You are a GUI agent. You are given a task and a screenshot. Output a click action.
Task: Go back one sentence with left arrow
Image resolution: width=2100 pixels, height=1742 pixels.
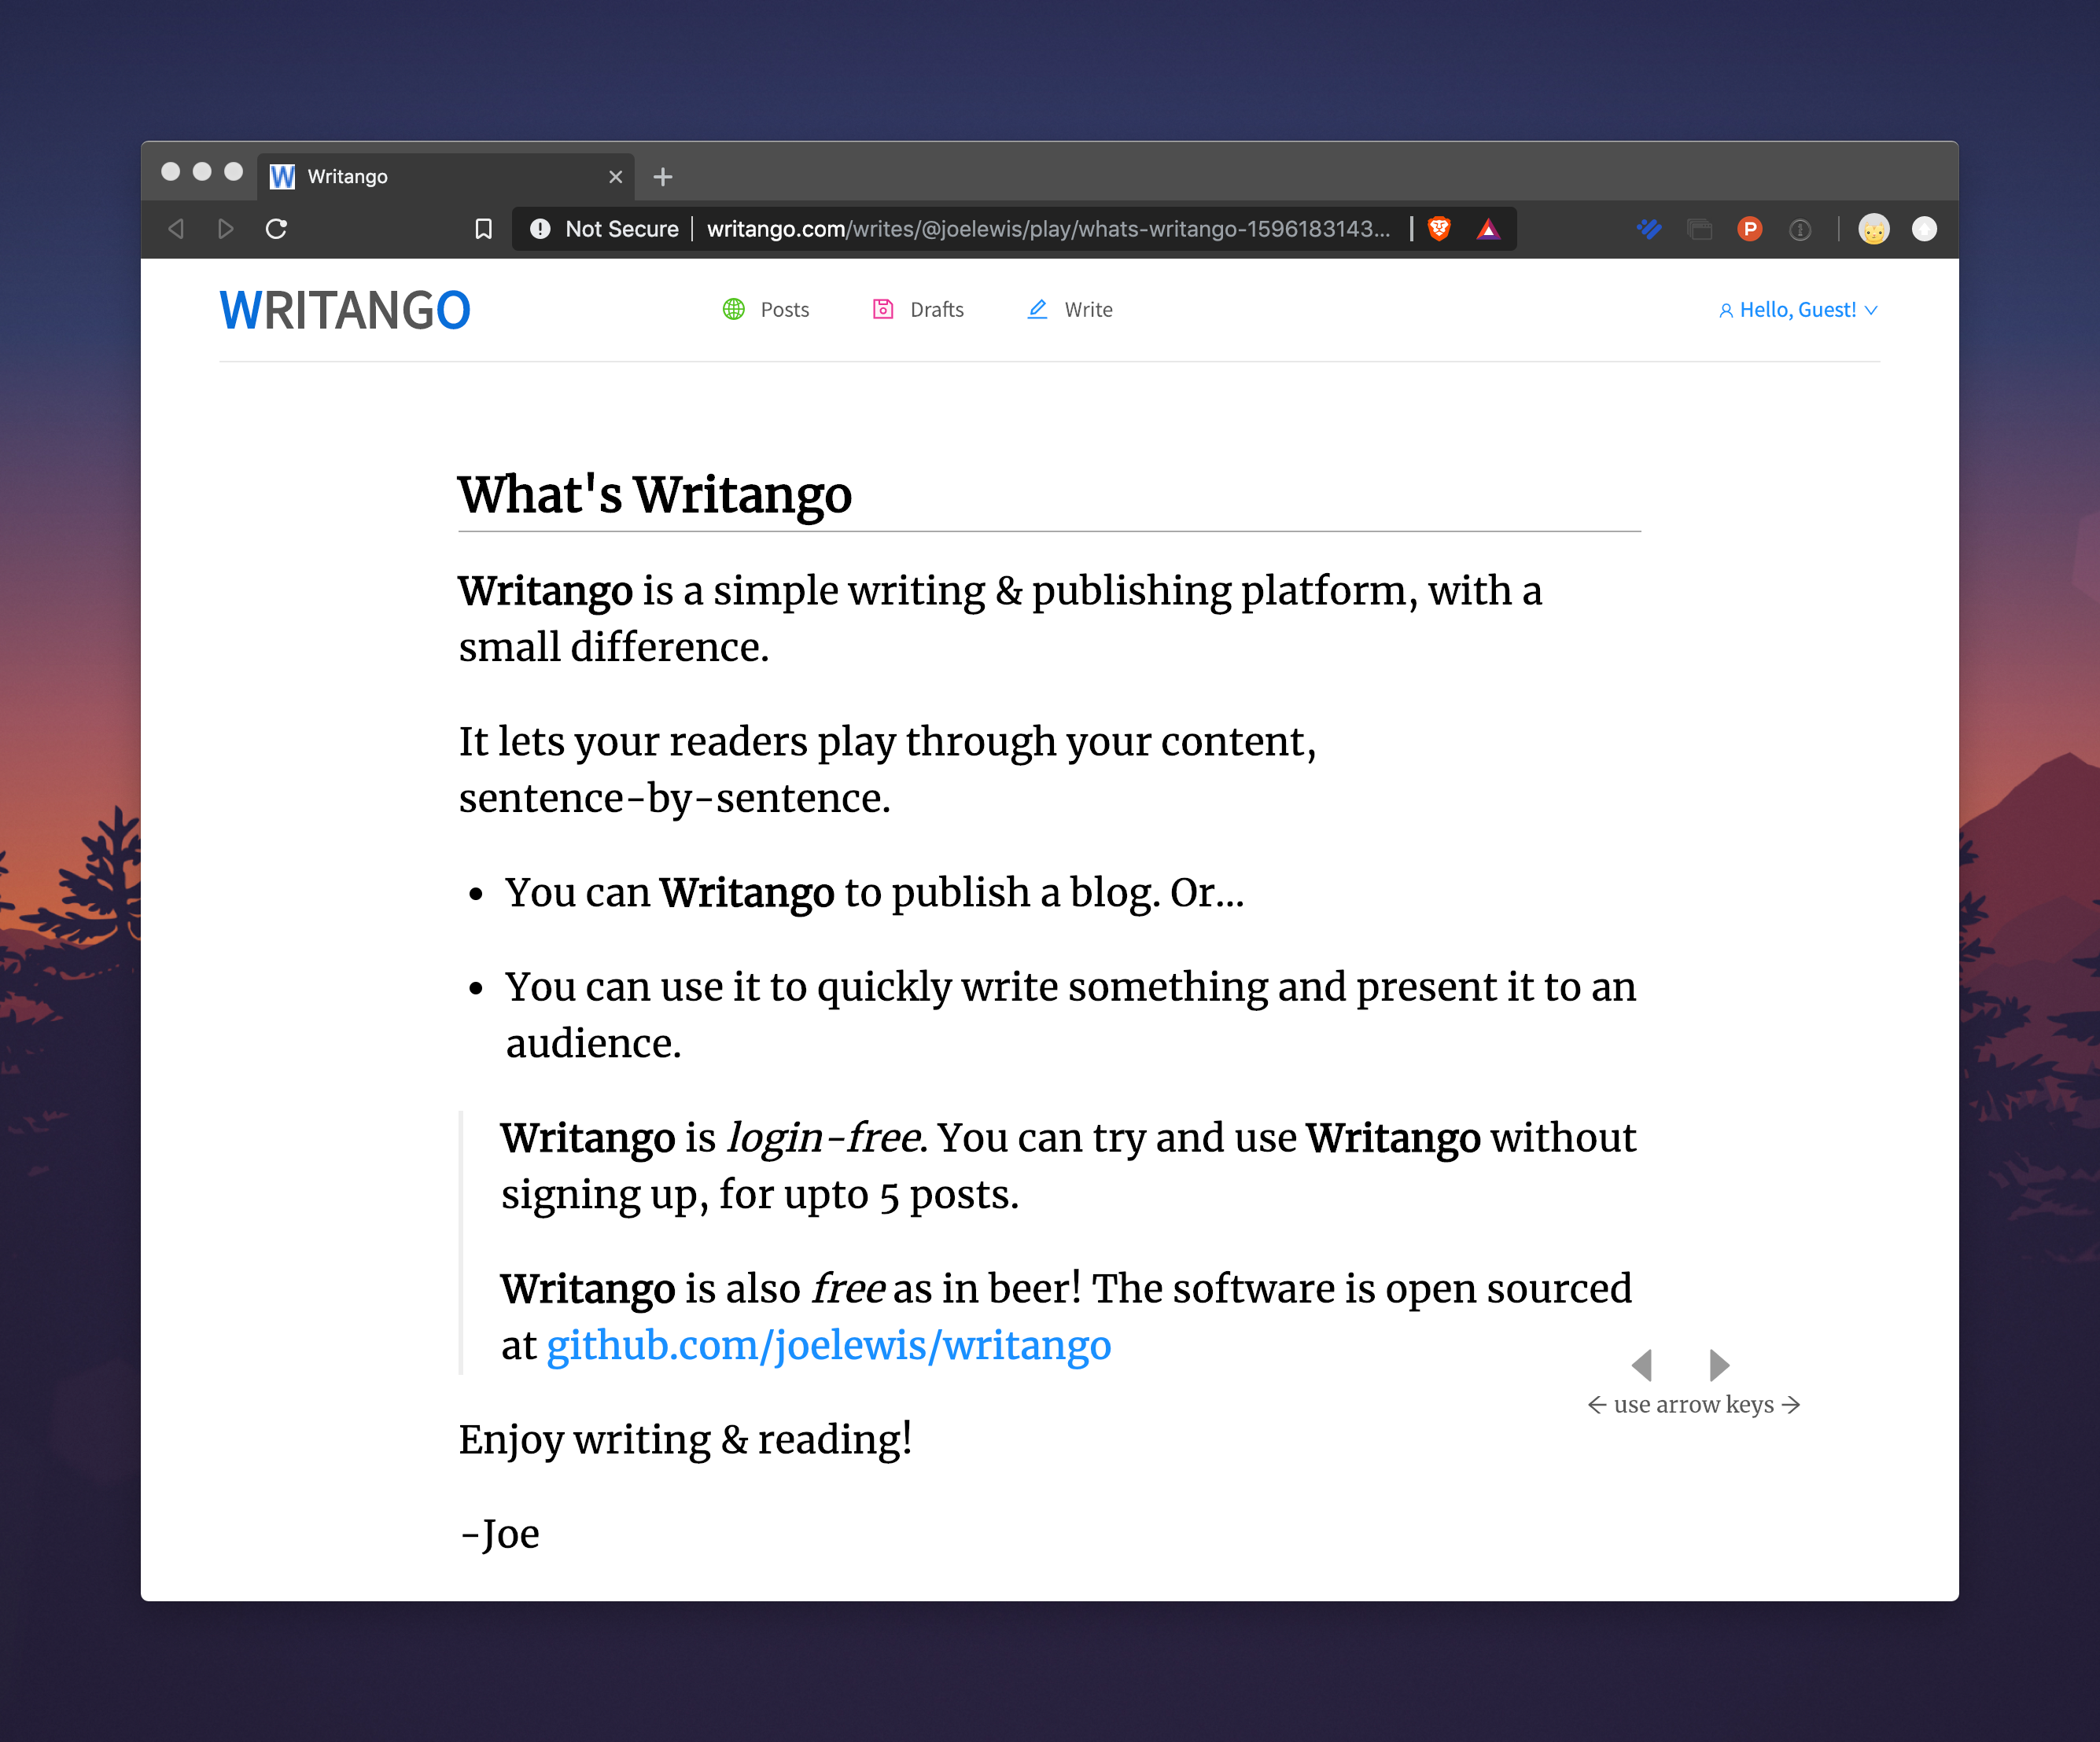pyautogui.click(x=1644, y=1365)
